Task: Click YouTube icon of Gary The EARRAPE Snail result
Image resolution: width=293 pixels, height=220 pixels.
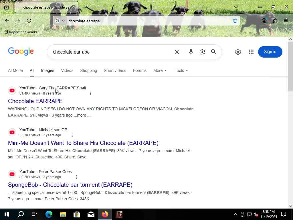Action: click(12, 91)
